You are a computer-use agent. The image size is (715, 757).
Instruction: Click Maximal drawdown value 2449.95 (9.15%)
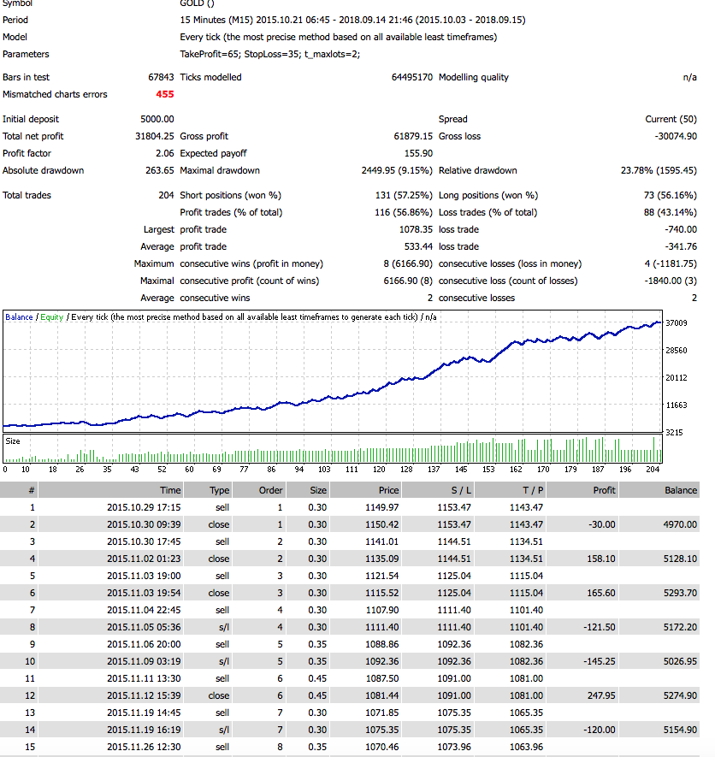[397, 170]
